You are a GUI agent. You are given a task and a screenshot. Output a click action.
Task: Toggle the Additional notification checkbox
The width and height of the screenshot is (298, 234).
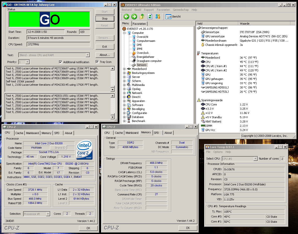point(60,62)
